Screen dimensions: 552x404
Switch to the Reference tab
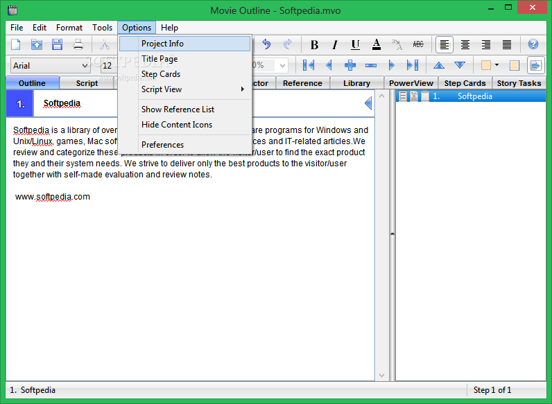coord(302,83)
